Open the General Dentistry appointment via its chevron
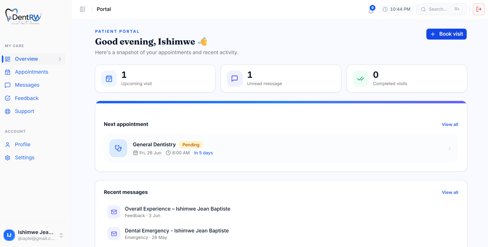 coord(449,148)
